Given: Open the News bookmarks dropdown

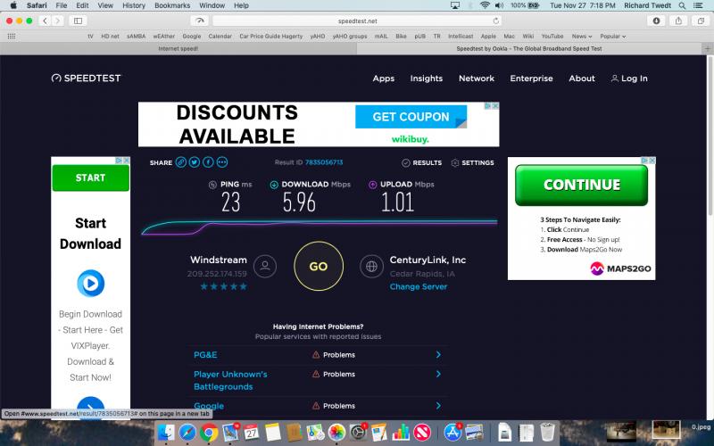Looking at the screenshot, I should (583, 37).
